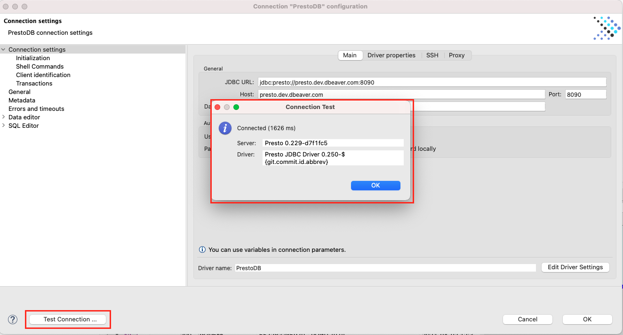Click the help question mark icon
The height and width of the screenshot is (335, 623).
coord(12,319)
